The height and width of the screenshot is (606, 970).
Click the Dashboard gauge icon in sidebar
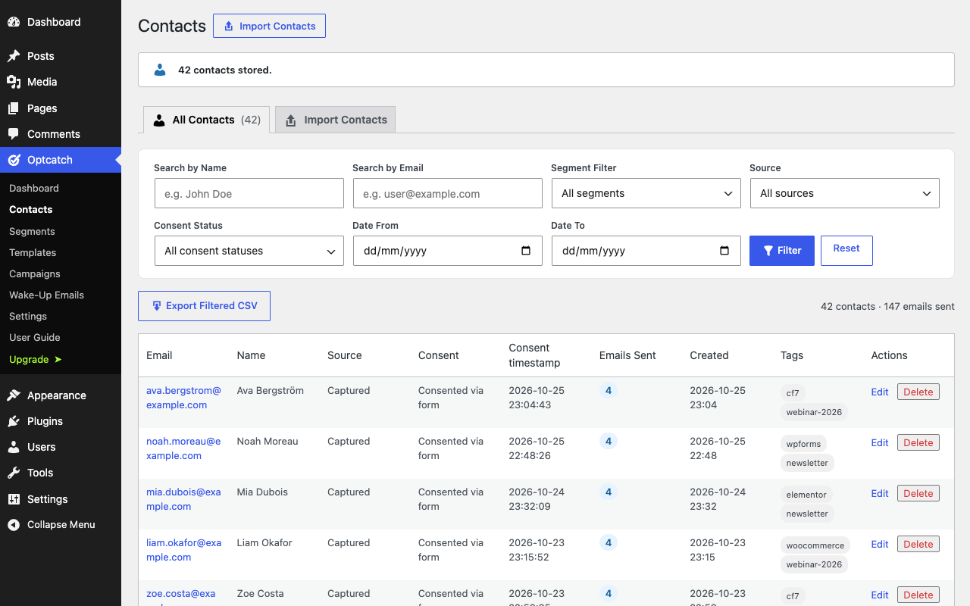pyautogui.click(x=14, y=22)
